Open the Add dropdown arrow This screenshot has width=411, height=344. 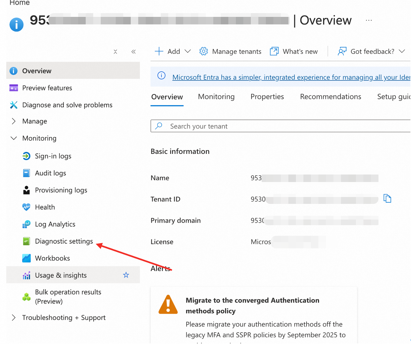188,51
